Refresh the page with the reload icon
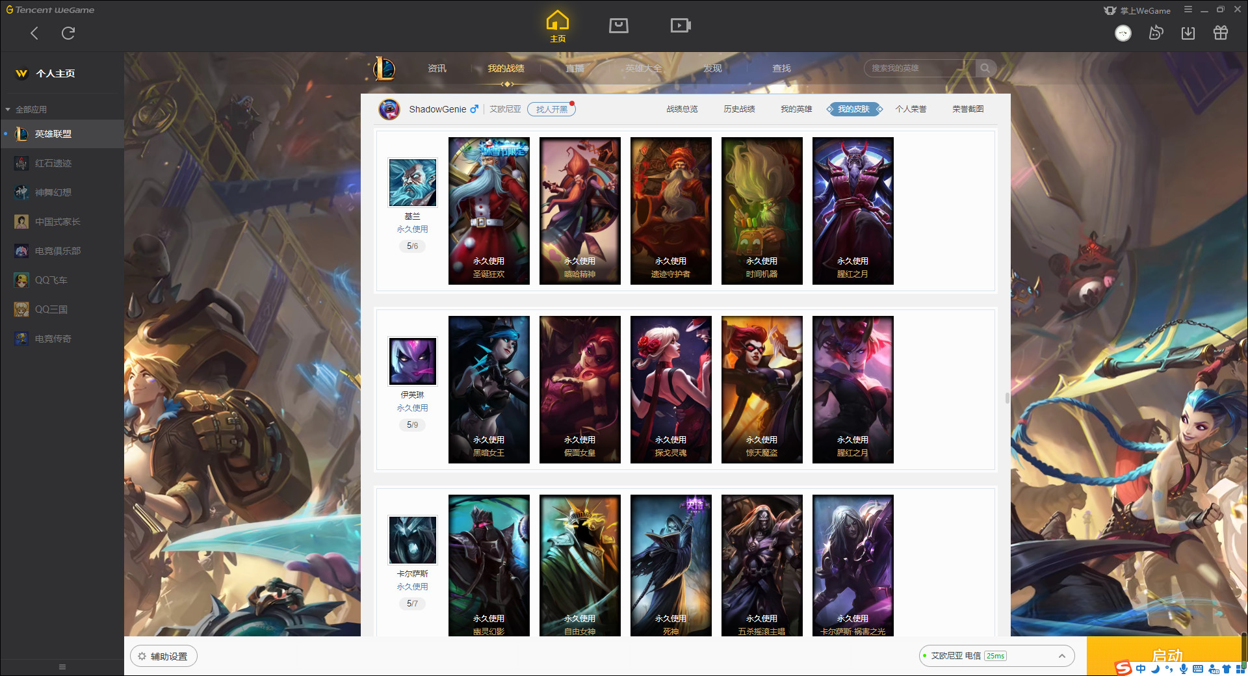 coord(68,33)
